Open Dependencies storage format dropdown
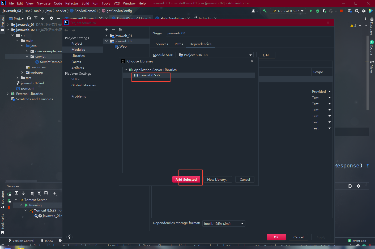The width and height of the screenshot is (375, 249). (224, 223)
